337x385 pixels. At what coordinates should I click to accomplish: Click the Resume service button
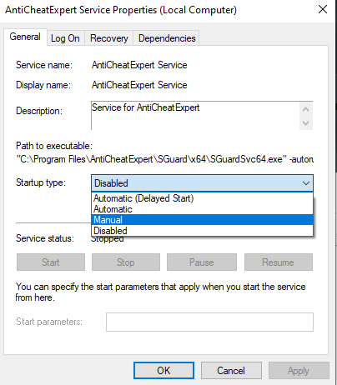pos(279,262)
